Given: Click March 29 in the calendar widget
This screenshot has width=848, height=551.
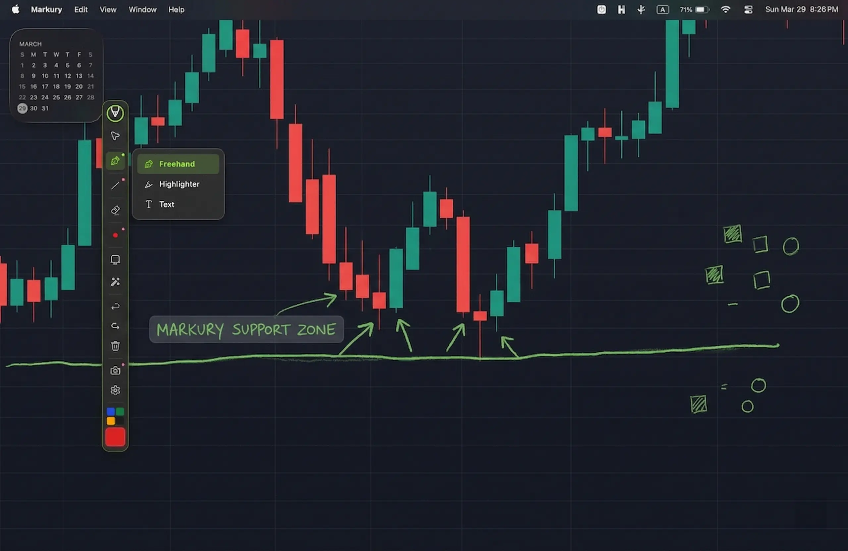Looking at the screenshot, I should [x=22, y=108].
